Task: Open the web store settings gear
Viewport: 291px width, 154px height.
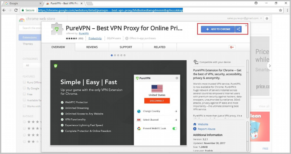Action: (267, 18)
